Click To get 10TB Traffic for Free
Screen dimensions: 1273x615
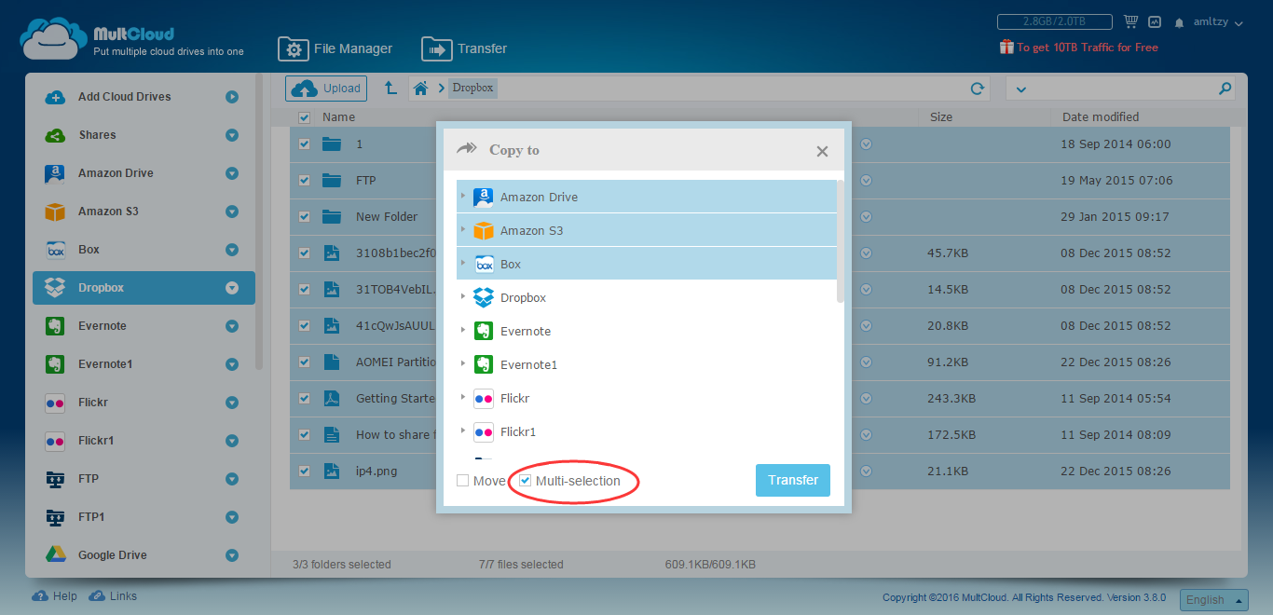[1078, 47]
